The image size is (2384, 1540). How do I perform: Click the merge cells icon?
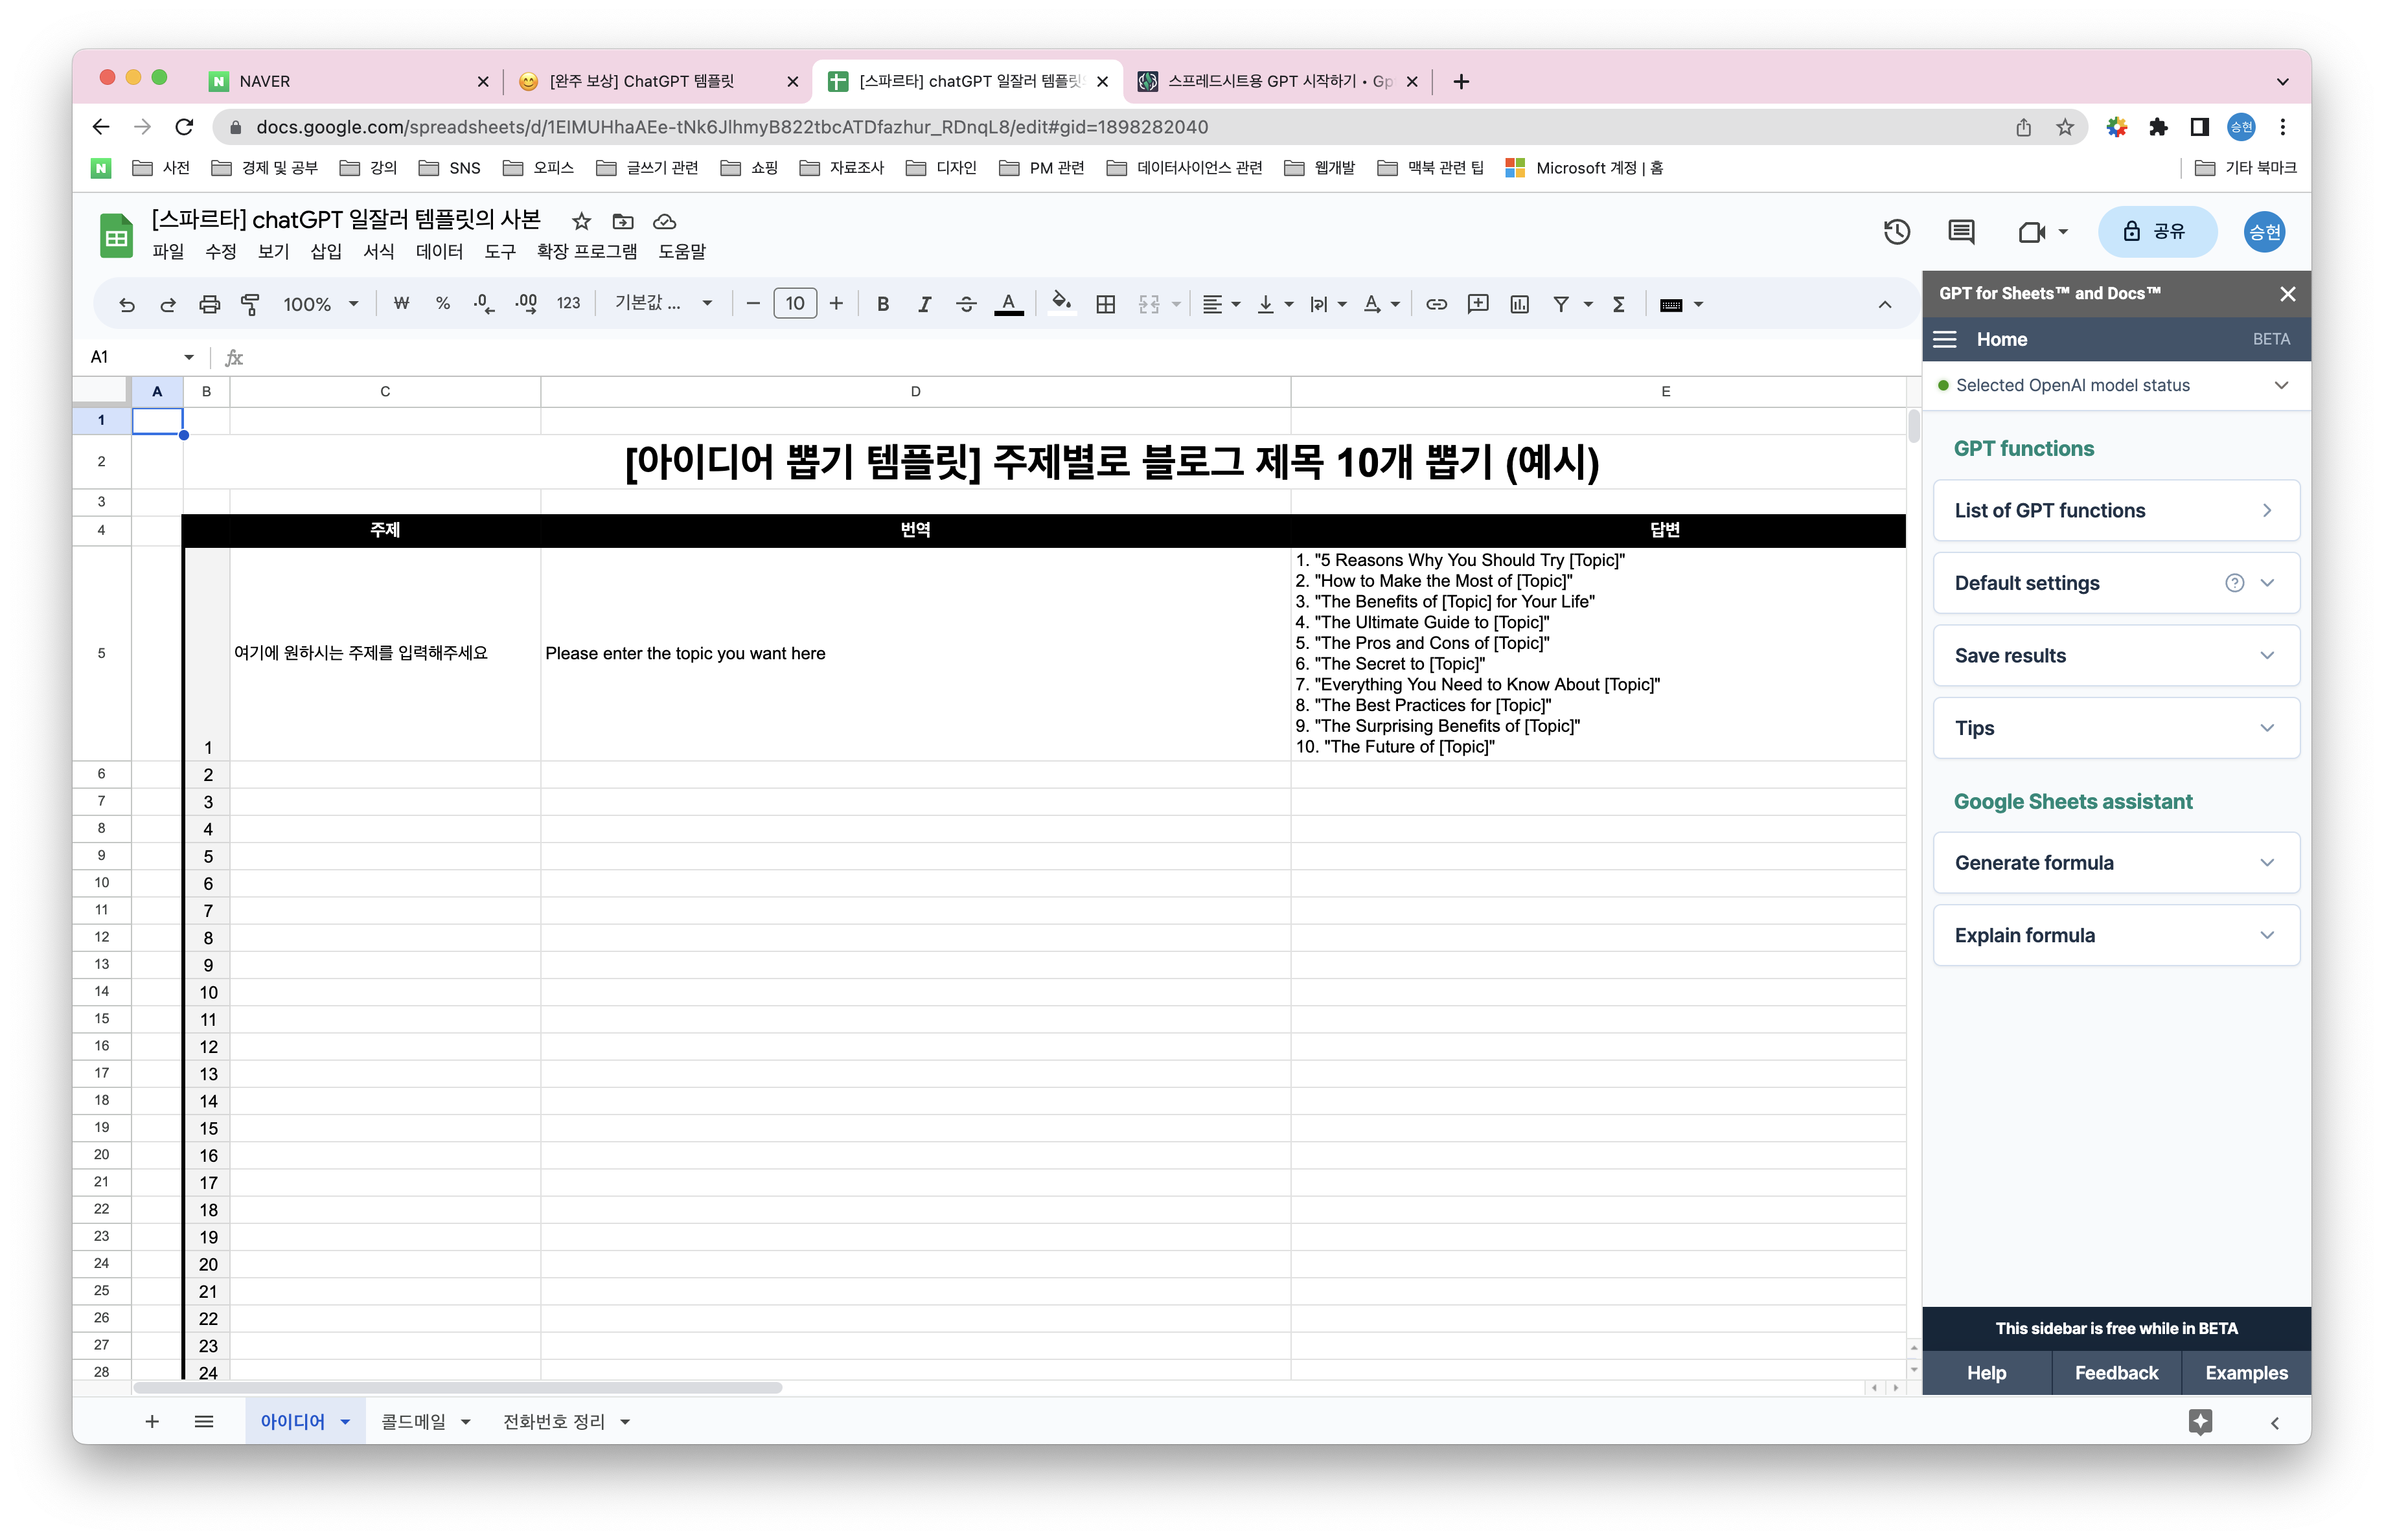coord(1149,304)
